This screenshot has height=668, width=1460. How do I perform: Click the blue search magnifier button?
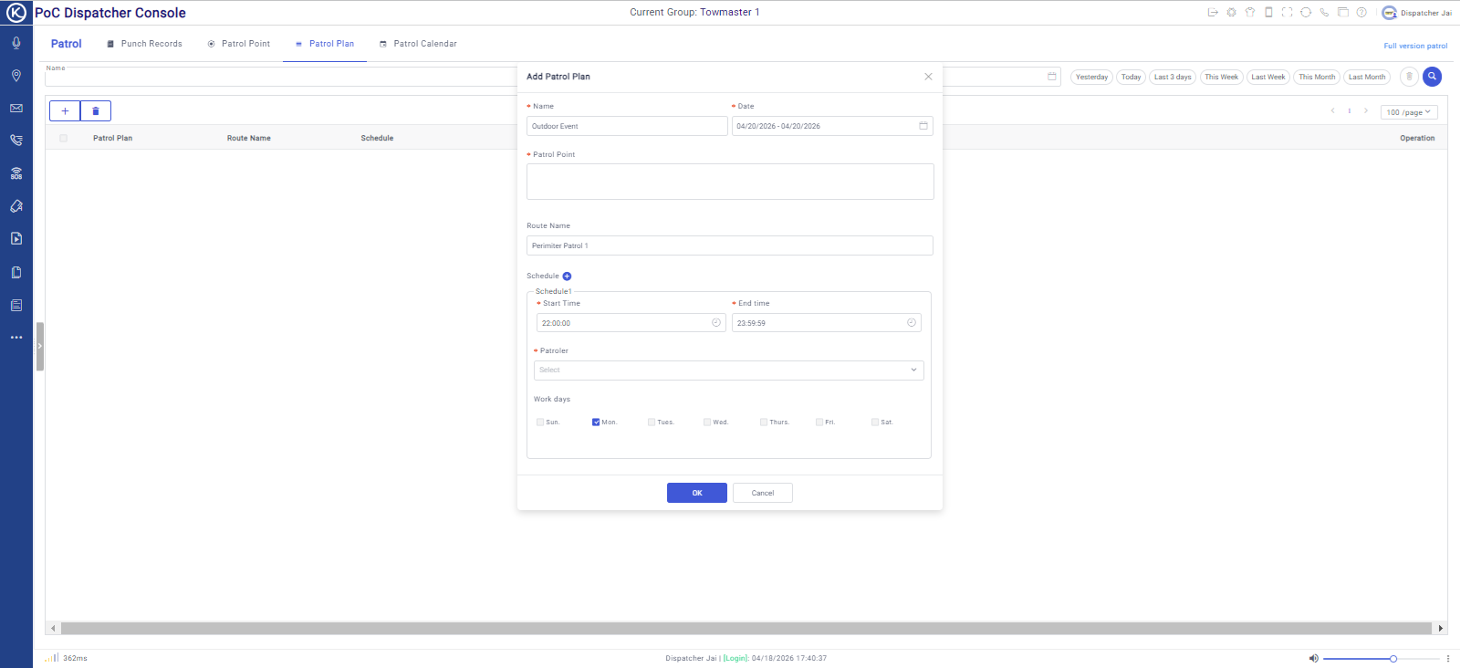1433,77
